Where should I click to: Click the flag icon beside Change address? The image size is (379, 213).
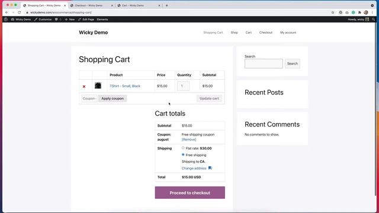pyautogui.click(x=210, y=168)
